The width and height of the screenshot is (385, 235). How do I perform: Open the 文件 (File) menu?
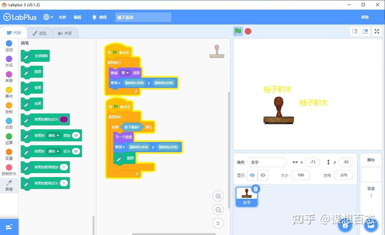[62, 17]
